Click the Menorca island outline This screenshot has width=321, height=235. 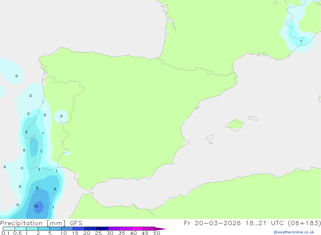pos(253,118)
